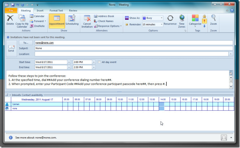Customize Quick Access Toolbar dropdown
Image resolution: width=240 pixels, height=148 pixels.
tap(37, 5)
